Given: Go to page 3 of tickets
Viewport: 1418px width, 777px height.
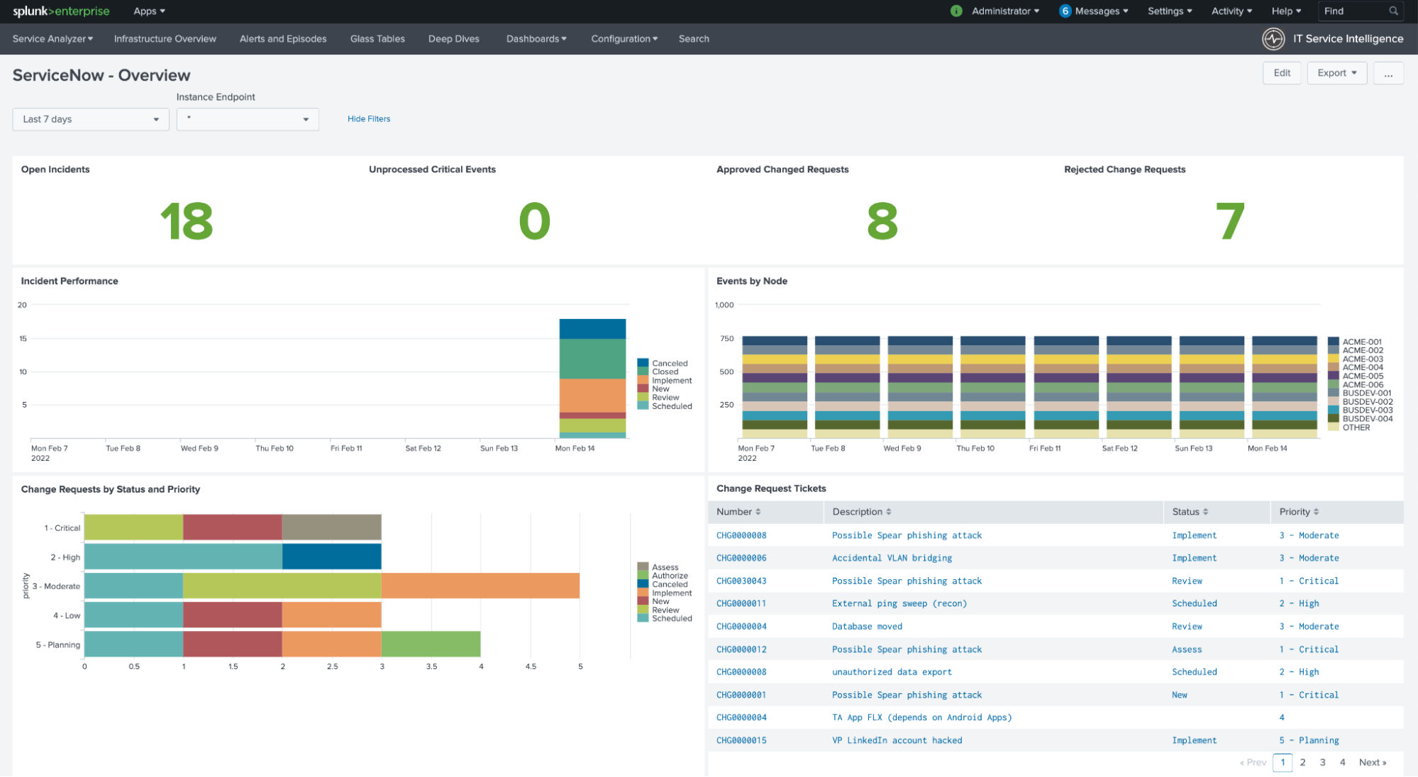Looking at the screenshot, I should (1322, 762).
